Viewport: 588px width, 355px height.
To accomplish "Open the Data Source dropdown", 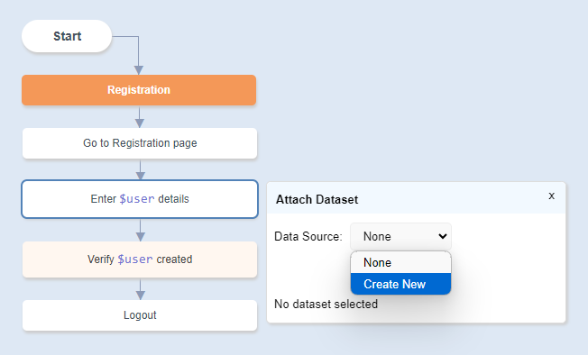I will [400, 236].
